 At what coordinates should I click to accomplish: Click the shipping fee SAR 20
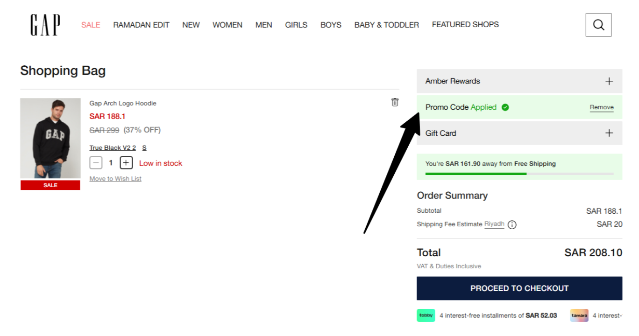point(610,224)
